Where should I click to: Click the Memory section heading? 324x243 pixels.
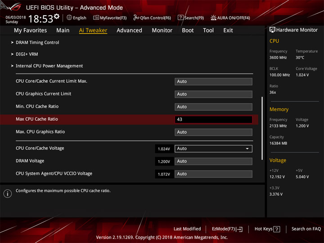coord(279,109)
